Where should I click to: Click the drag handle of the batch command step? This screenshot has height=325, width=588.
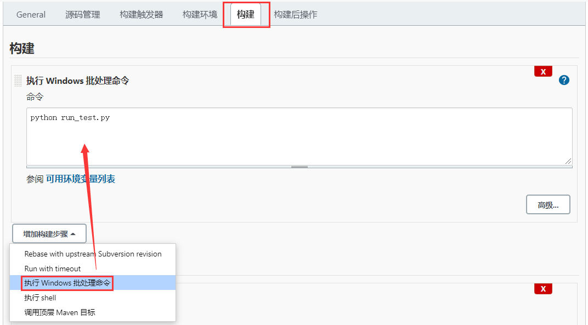point(17,80)
